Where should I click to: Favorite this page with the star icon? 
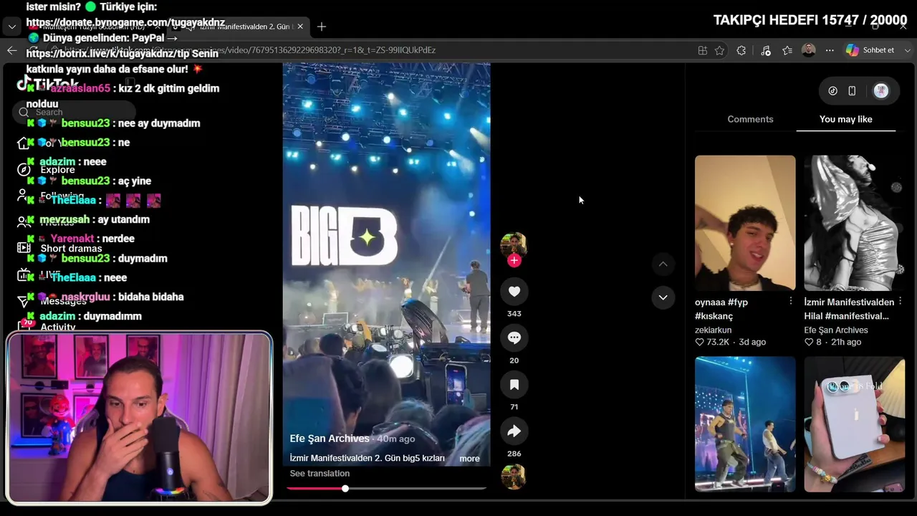(x=719, y=50)
